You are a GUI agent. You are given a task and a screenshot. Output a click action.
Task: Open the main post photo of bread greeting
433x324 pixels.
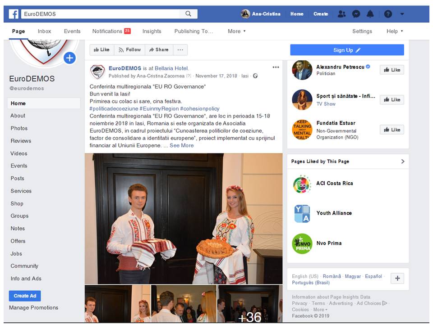[x=184, y=219]
